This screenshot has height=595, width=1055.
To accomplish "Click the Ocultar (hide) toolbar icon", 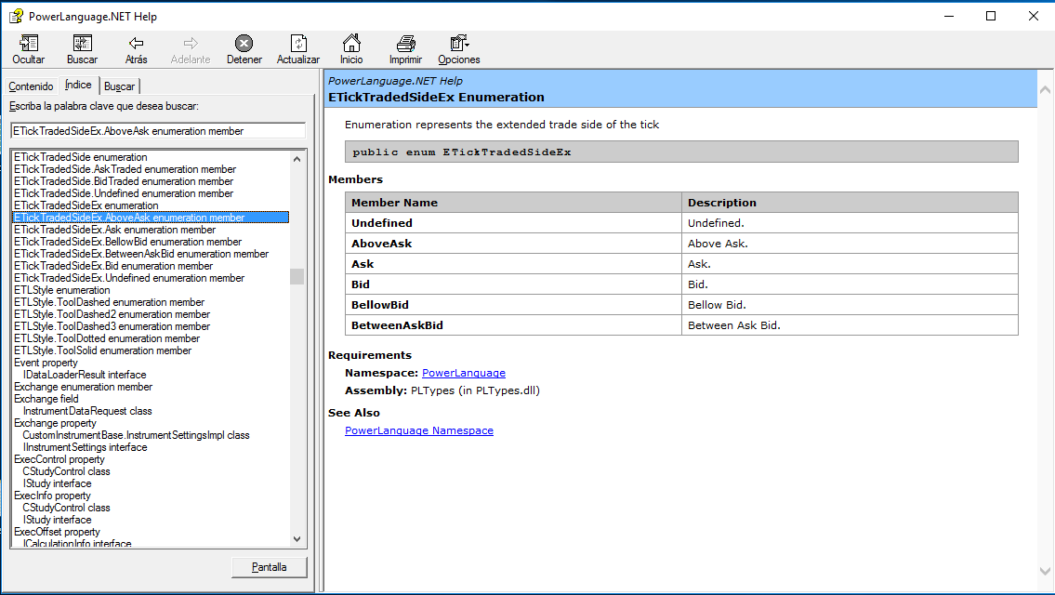I will (28, 44).
